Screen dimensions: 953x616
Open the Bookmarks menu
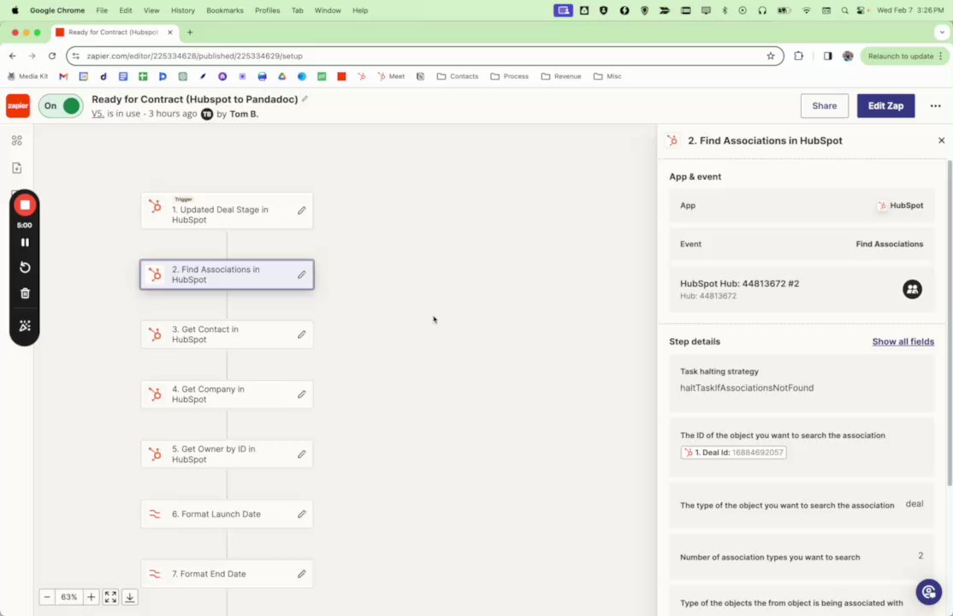click(x=224, y=10)
